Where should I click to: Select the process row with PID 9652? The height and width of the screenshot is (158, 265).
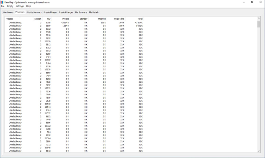point(75,116)
